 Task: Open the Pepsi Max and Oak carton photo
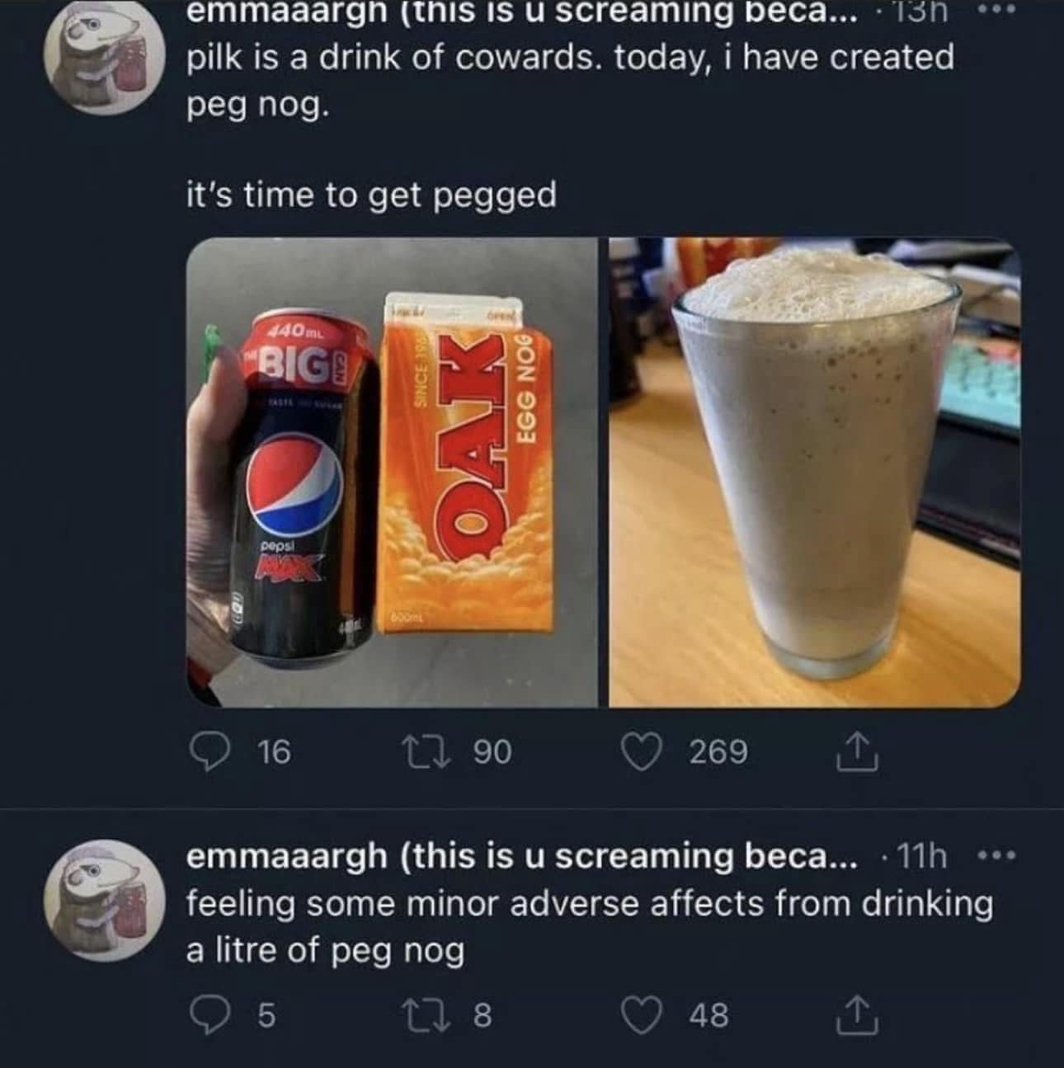coord(392,472)
